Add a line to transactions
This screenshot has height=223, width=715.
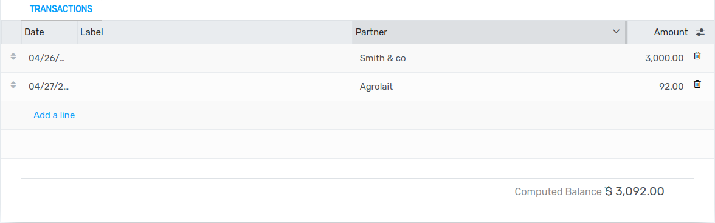tap(54, 115)
